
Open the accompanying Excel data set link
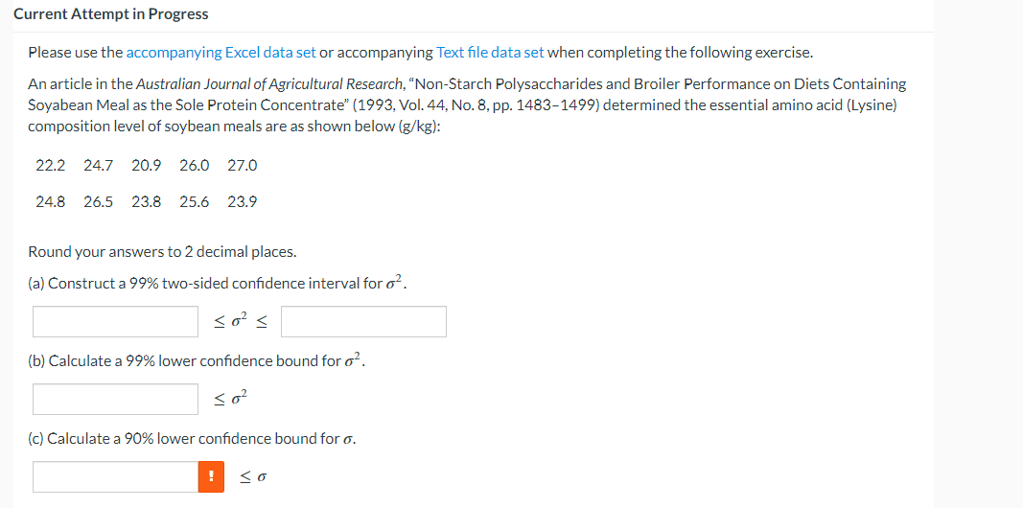click(221, 53)
